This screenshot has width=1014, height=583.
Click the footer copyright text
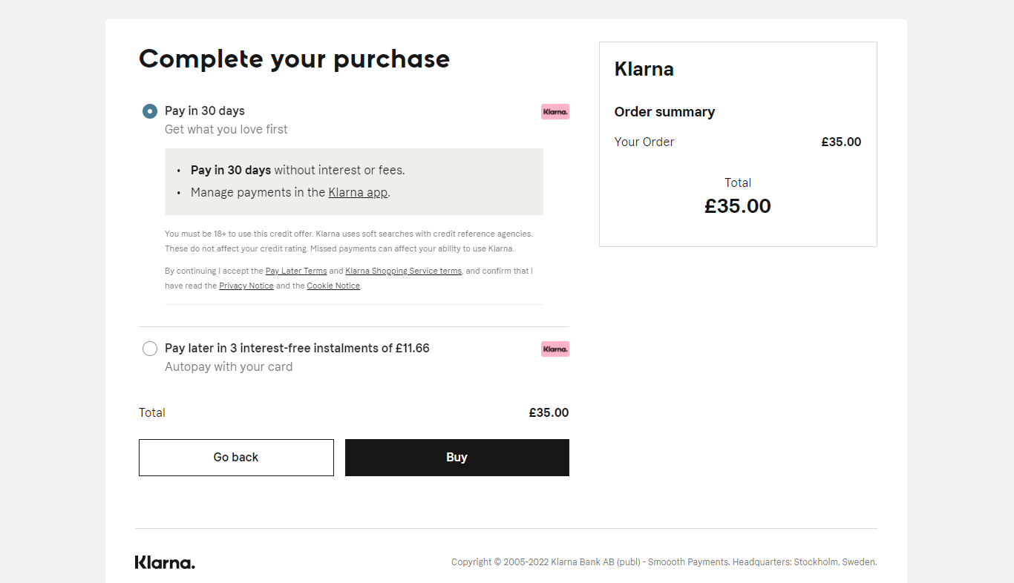(664, 562)
